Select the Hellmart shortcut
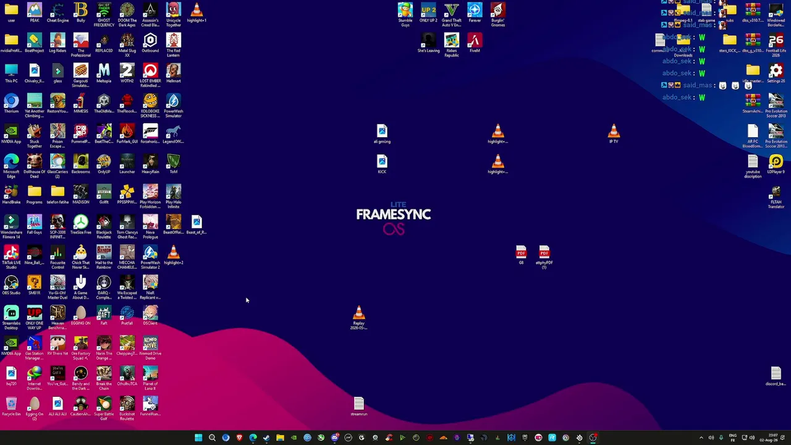791x445 pixels. coord(173,74)
